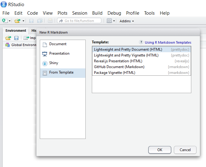Click the {revealjs} package label
This screenshot has width=206, height=167.
click(182, 61)
